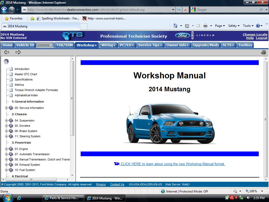Open the Owner Info tab
The width and height of the screenshot is (269, 202).
click(177, 45)
